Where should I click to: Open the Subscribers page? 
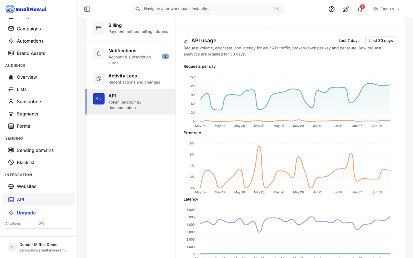[38, 102]
